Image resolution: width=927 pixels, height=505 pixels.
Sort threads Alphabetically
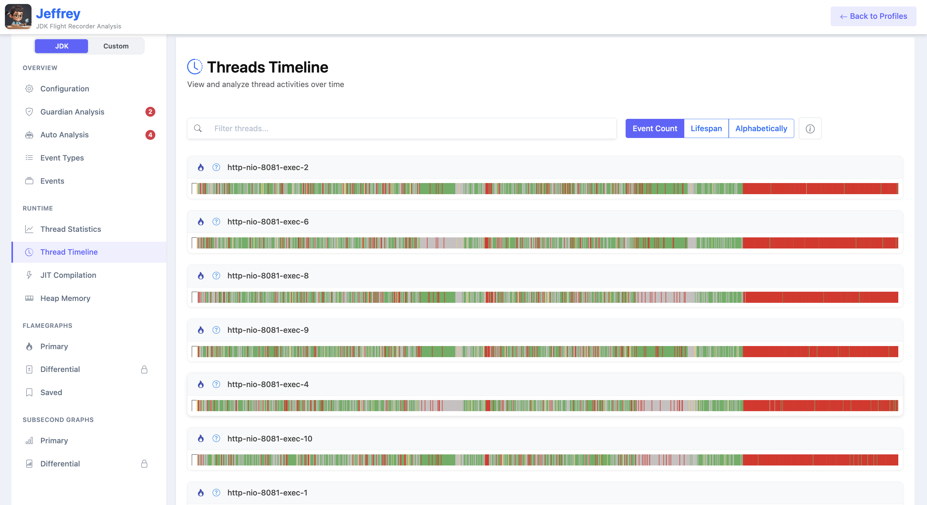(x=761, y=128)
